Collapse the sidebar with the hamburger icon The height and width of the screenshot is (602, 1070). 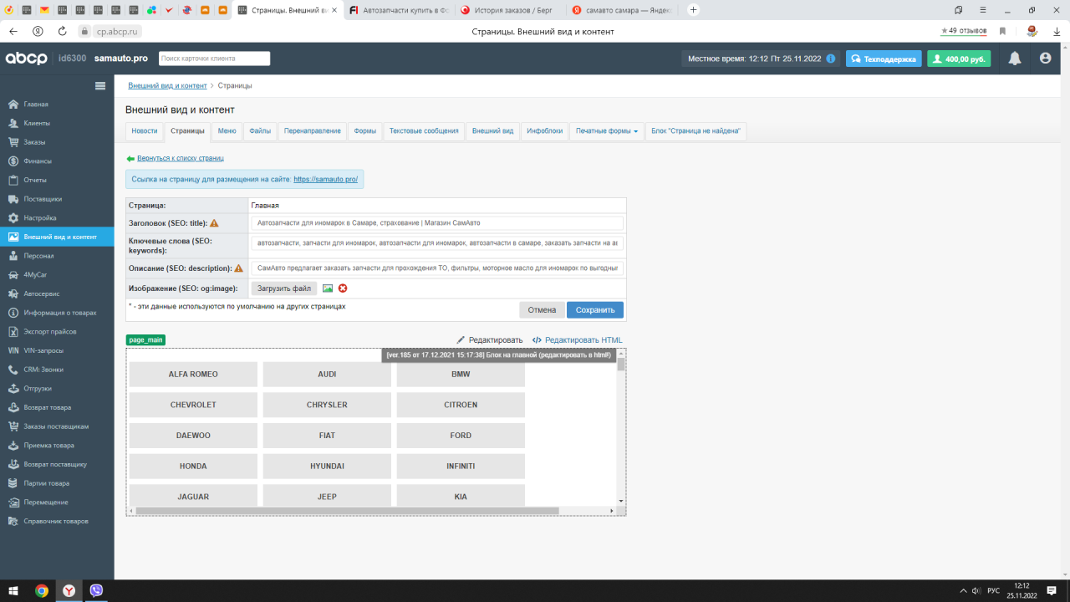coord(100,85)
